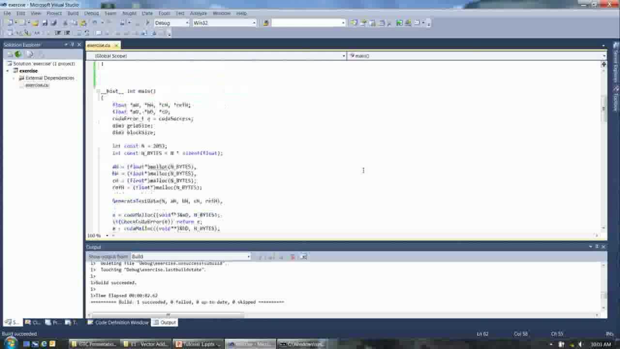Open the Build menu
The width and height of the screenshot is (620, 349).
tap(73, 13)
